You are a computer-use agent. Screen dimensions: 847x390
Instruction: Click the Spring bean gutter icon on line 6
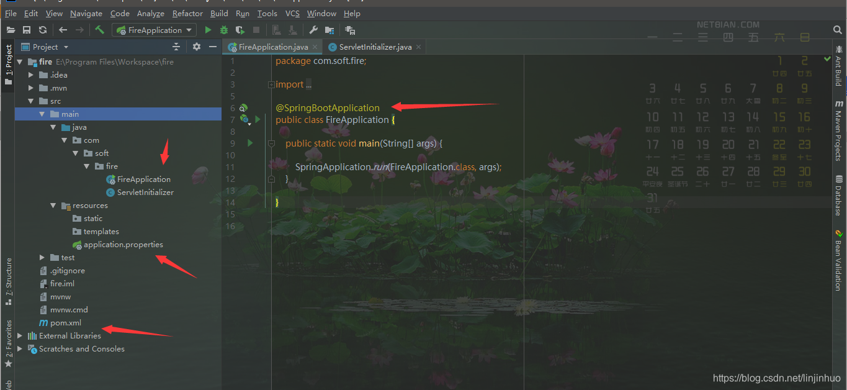coord(244,108)
